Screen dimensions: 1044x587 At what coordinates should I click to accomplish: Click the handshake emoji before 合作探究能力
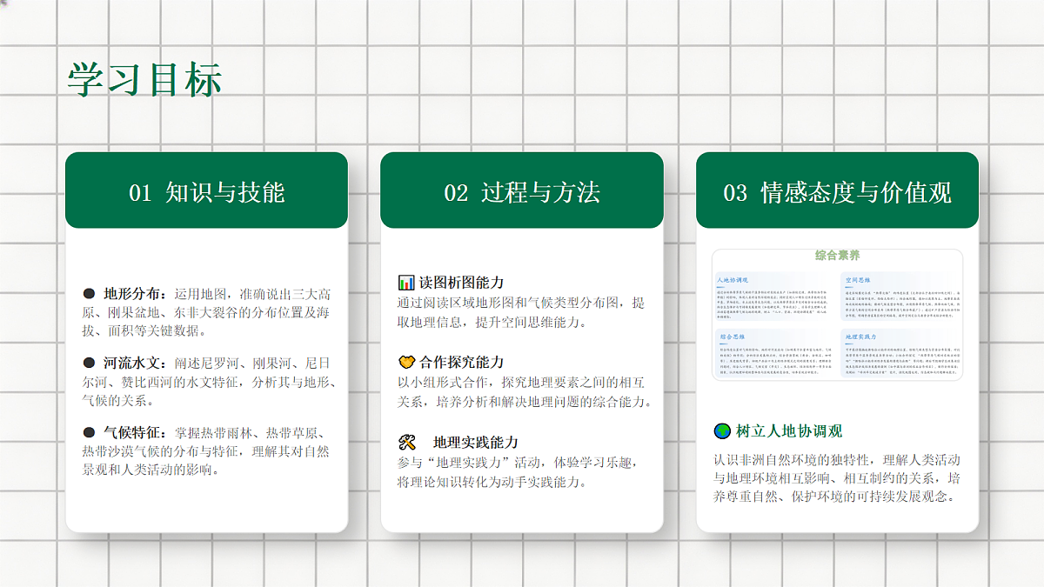(406, 362)
